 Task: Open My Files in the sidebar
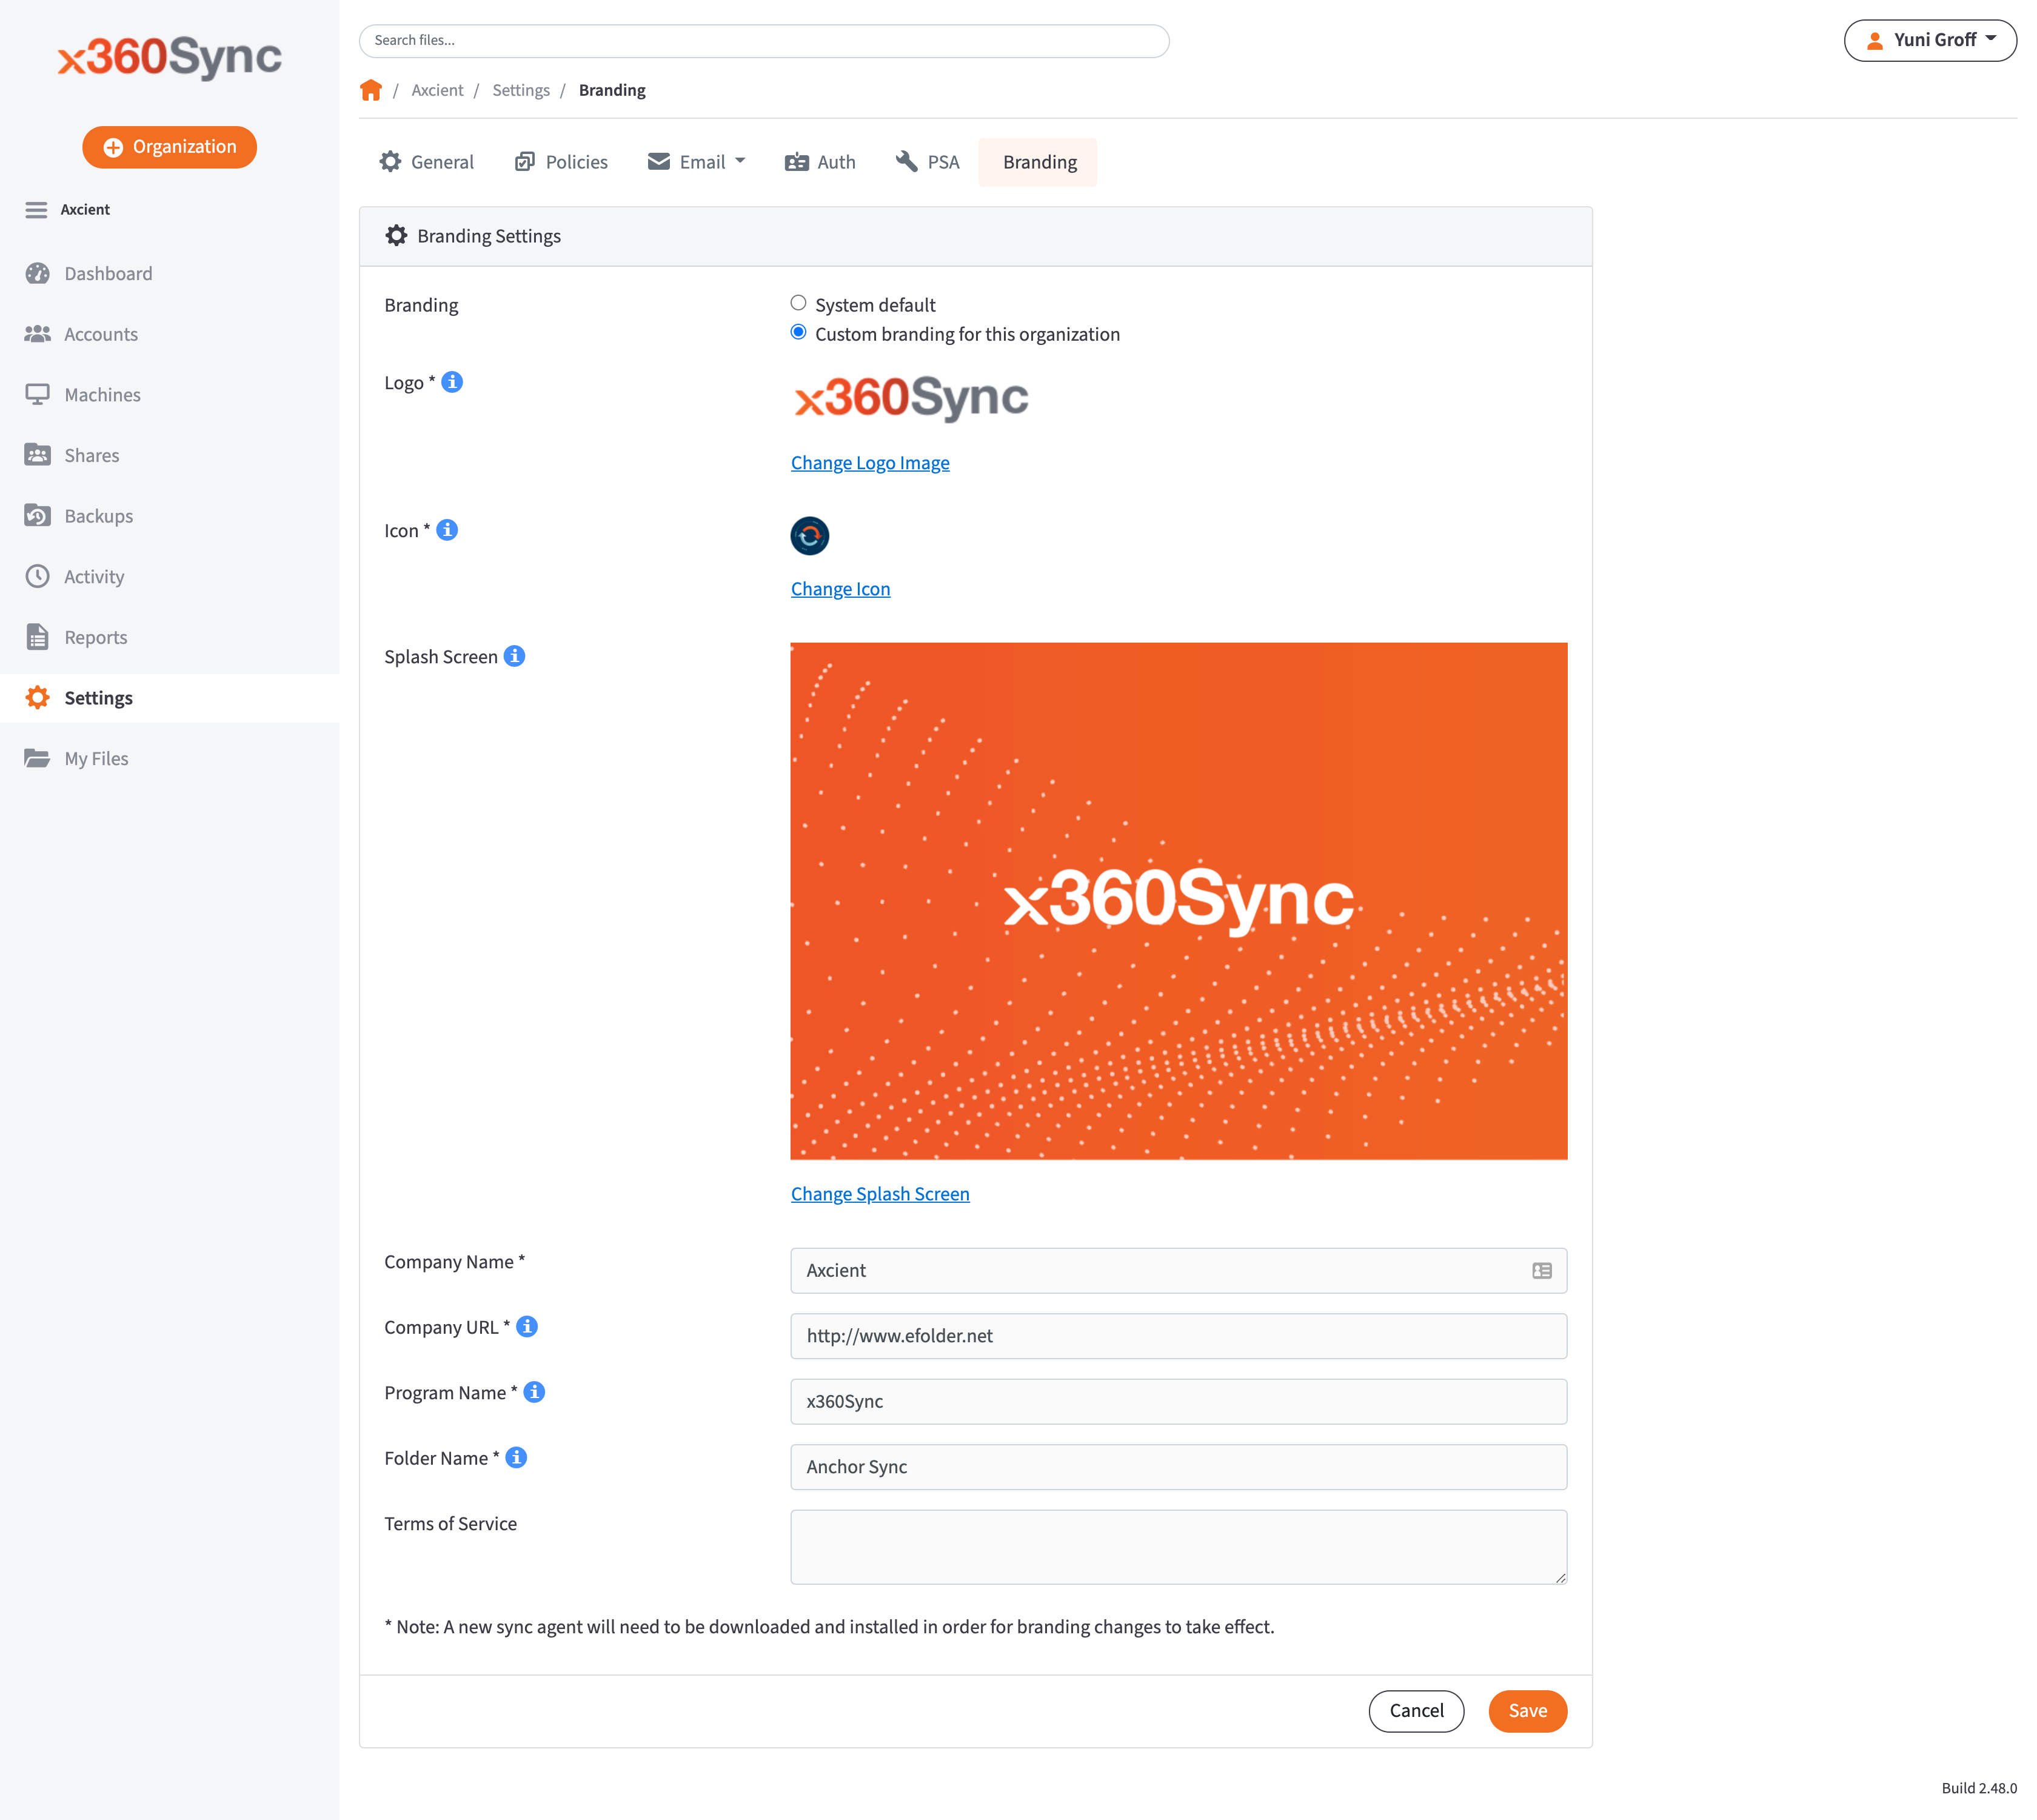[96, 759]
